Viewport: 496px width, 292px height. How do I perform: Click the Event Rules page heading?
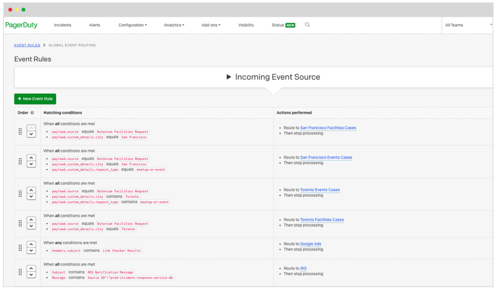tap(32, 59)
